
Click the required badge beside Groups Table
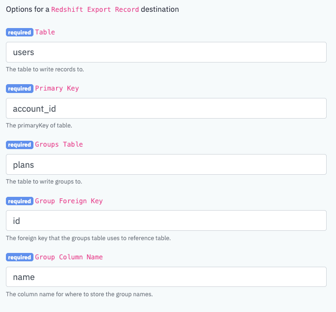tap(20, 145)
